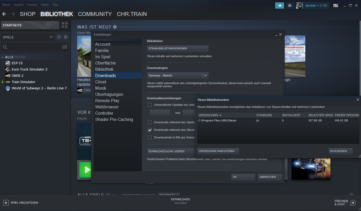Open the CHR.TRAIN profile section
361x211 pixels.
pyautogui.click(x=132, y=14)
